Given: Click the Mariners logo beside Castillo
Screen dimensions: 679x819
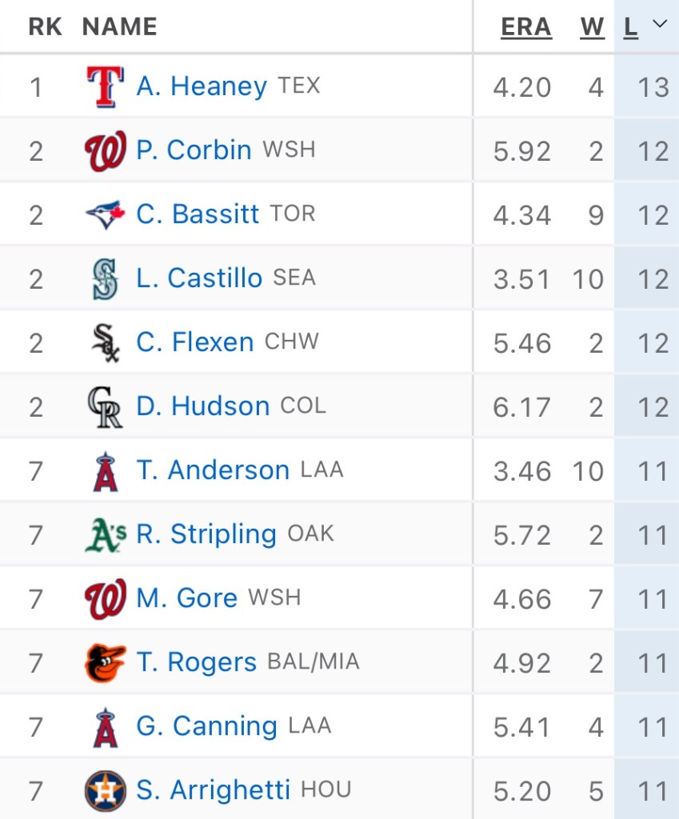Looking at the screenshot, I should coord(105,279).
